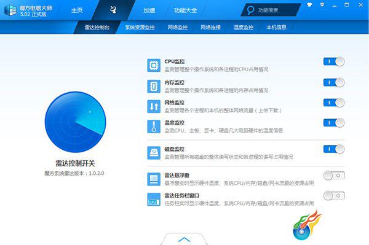Click the 温度监控 thermometer icon
This screenshot has height=245, width=369.
point(154,126)
